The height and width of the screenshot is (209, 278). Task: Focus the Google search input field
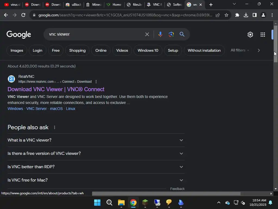click(96, 34)
